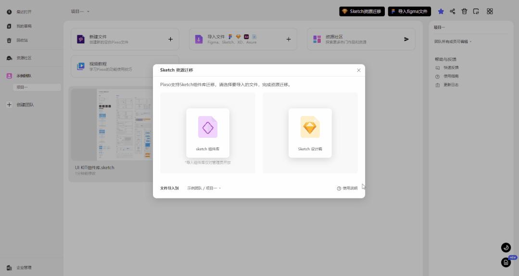Image resolution: width=519 pixels, height=276 pixels.
Task: Open the 示例团队 / 项目一 destination dropdown
Action: click(203, 188)
